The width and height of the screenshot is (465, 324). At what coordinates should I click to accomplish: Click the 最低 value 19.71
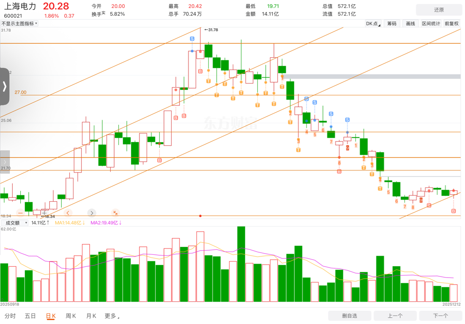(273, 6)
